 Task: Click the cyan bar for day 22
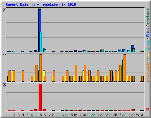103,51
